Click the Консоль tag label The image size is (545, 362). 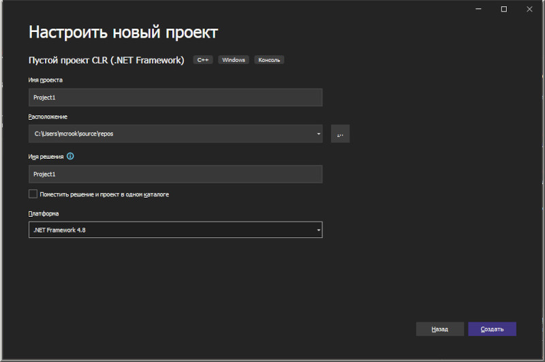pos(269,60)
